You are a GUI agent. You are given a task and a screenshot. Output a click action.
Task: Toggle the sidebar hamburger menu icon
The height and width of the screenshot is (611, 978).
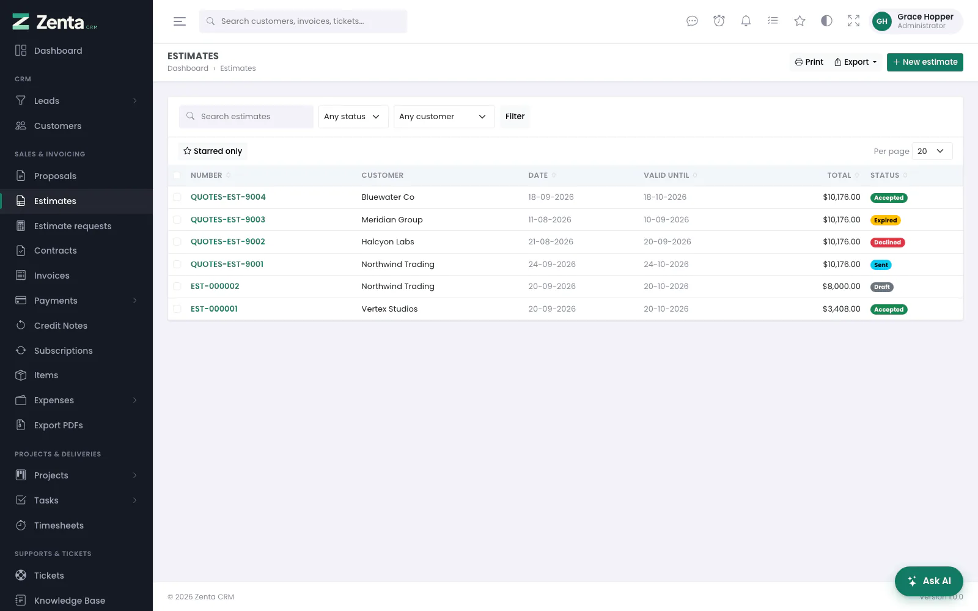click(180, 21)
